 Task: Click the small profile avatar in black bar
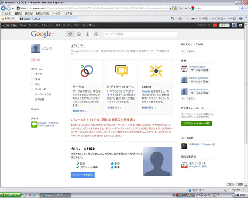point(234,25)
